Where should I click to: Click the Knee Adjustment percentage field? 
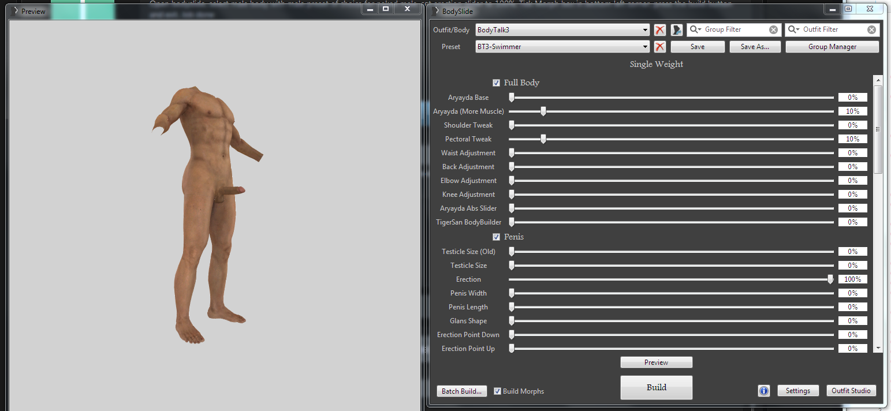pos(853,195)
